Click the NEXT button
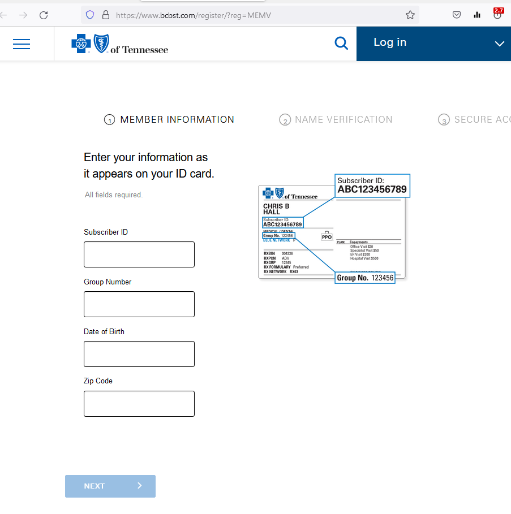Screen dimensions: 511x514 tap(110, 486)
